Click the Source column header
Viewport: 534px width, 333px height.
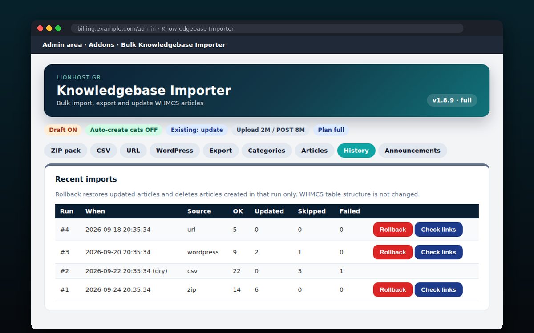point(199,211)
